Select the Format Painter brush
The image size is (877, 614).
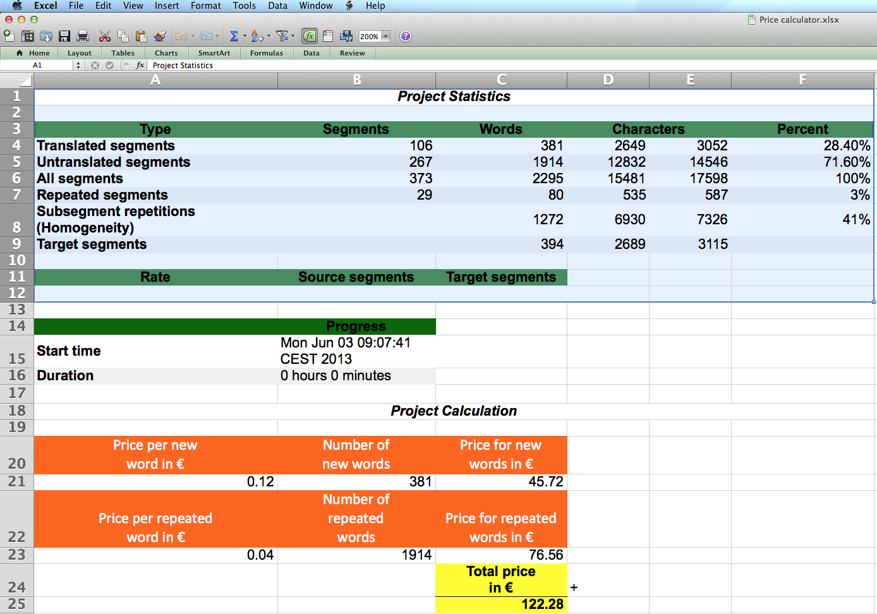160,36
